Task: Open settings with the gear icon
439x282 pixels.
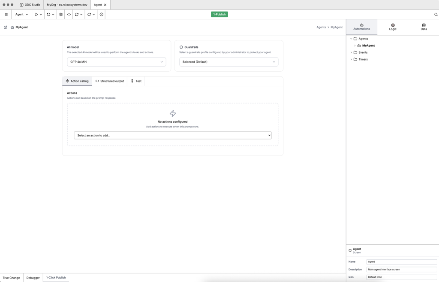Action: tap(61, 14)
